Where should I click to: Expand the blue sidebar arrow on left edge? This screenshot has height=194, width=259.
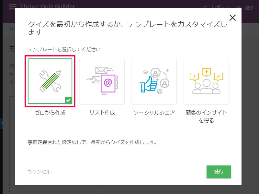(1, 124)
